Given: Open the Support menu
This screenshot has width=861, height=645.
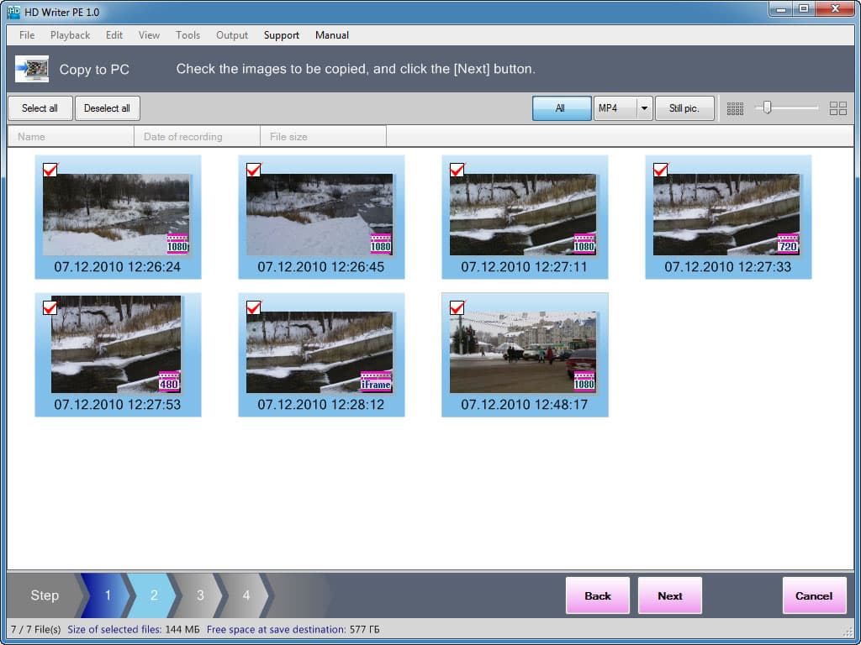Looking at the screenshot, I should point(282,35).
